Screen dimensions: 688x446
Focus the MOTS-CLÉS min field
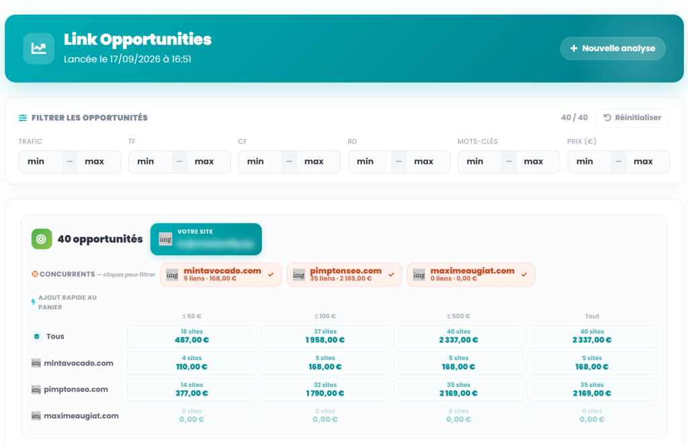479,161
